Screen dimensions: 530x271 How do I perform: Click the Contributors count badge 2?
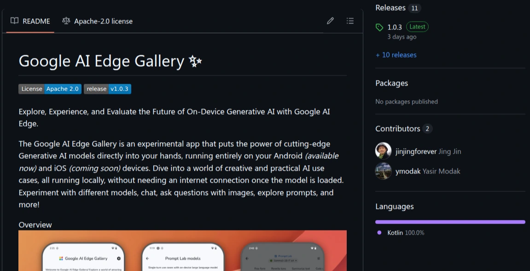(x=428, y=129)
